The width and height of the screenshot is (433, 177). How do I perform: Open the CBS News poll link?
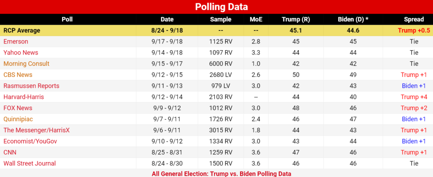(18, 75)
